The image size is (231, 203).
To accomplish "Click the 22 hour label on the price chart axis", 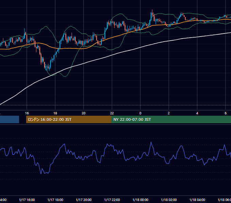I will [x=112, y=113].
